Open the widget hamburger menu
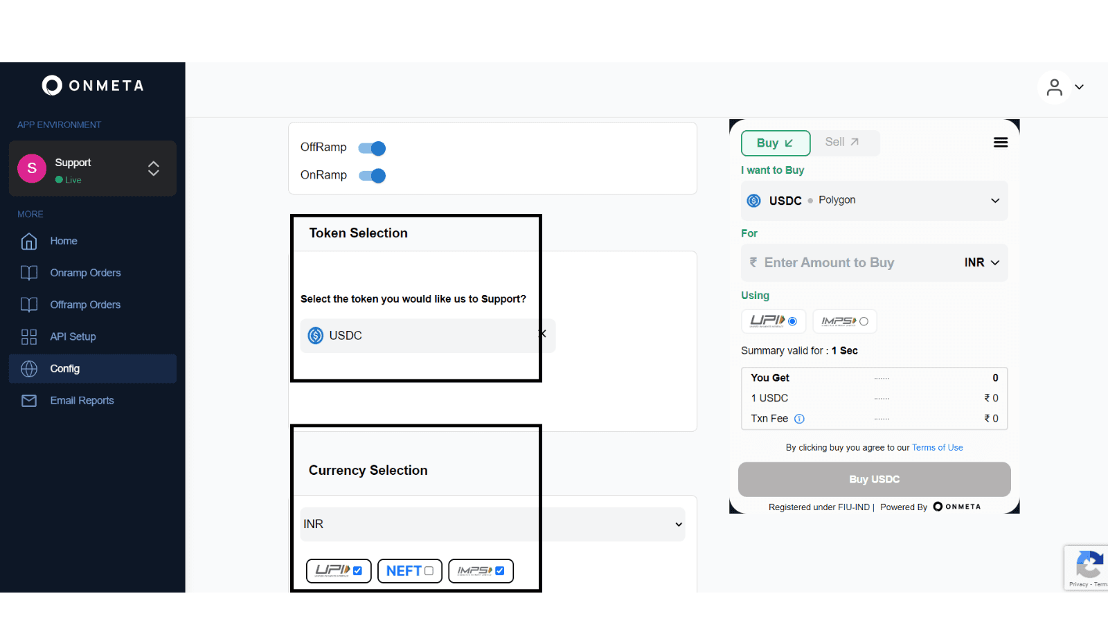 [x=1001, y=143]
